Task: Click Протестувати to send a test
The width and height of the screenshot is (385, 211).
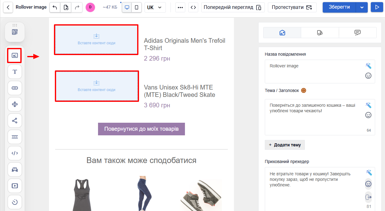Action: [292, 7]
